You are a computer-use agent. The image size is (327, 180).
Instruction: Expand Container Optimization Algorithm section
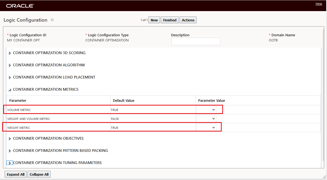(10, 65)
